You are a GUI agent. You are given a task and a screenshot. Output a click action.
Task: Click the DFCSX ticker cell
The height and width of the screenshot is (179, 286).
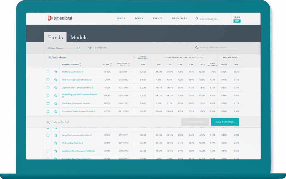[107, 111]
